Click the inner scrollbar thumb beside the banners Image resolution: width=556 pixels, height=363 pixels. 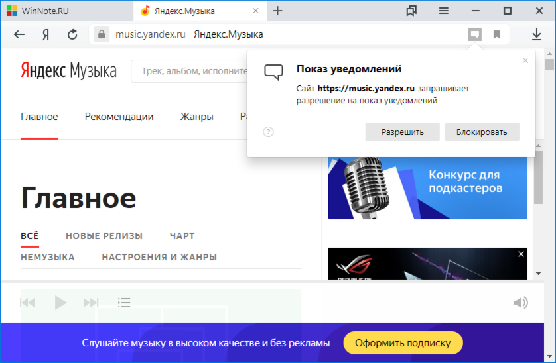click(x=538, y=177)
